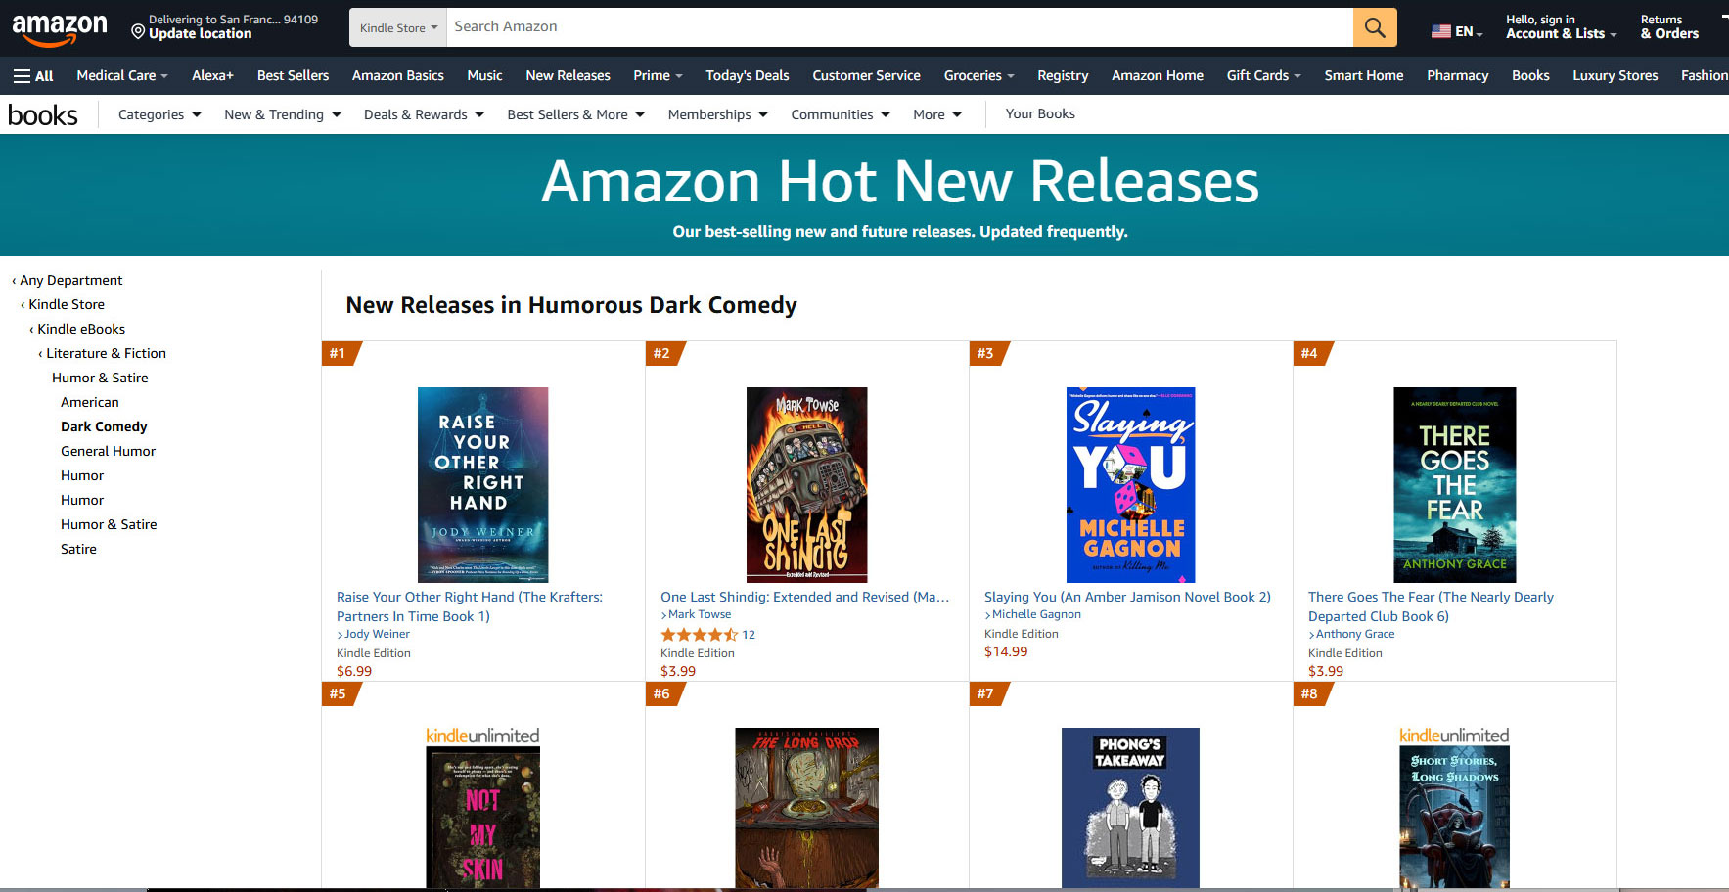Select the Satire category filter
The width and height of the screenshot is (1729, 892).
(78, 549)
